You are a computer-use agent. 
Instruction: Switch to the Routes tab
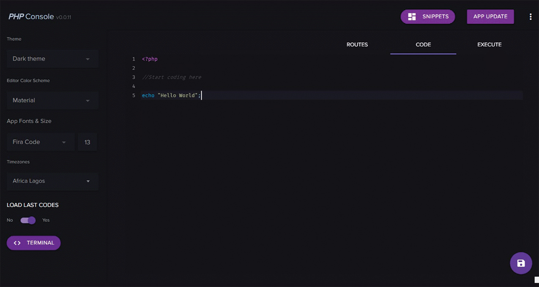[x=357, y=45]
